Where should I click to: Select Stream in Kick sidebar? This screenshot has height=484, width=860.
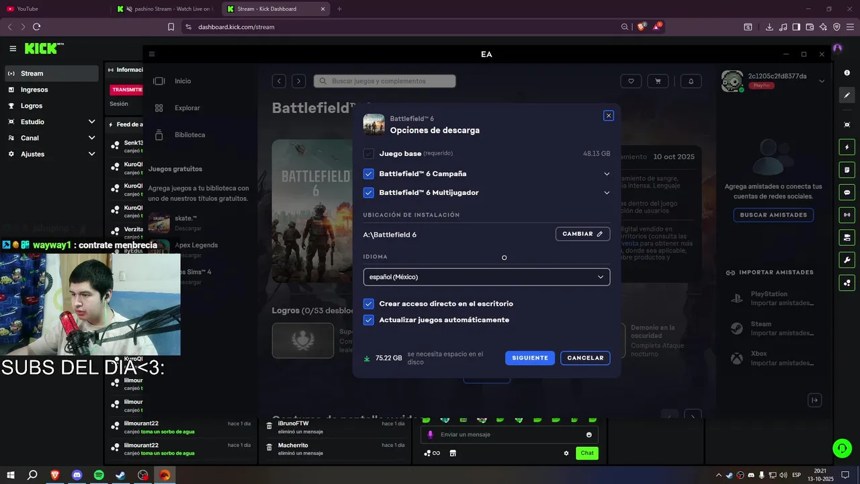(52, 73)
